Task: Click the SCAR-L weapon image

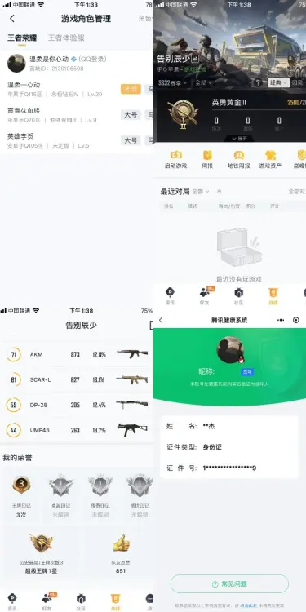Action: (132, 379)
